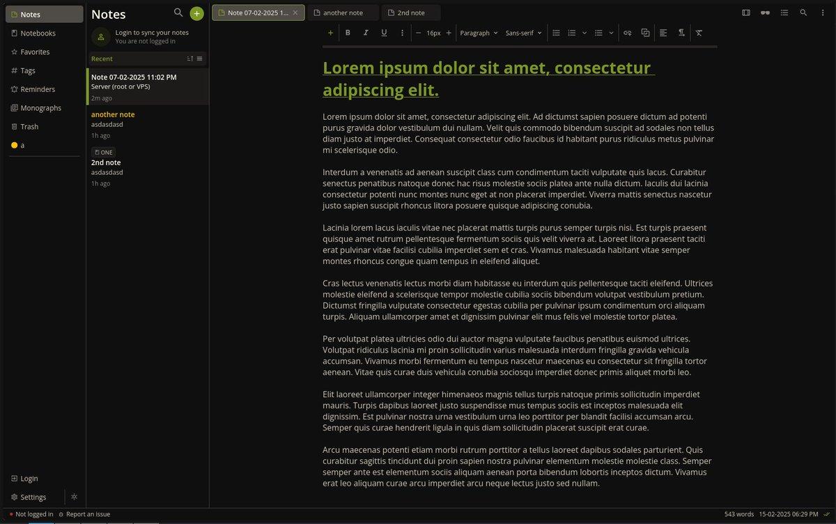The height and width of the screenshot is (524, 836).
Task: Open more text formatting options
Action: pos(402,33)
